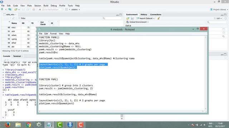Click the console scroll-down arrow

122,118
